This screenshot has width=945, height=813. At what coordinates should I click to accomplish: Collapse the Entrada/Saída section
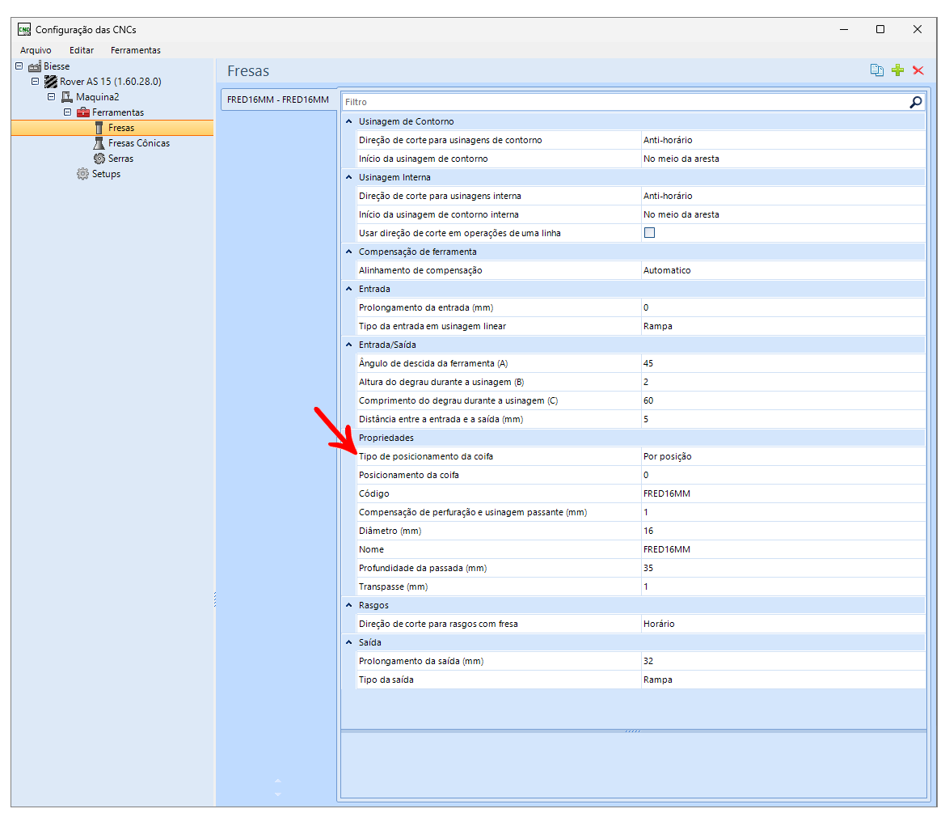pyautogui.click(x=349, y=345)
